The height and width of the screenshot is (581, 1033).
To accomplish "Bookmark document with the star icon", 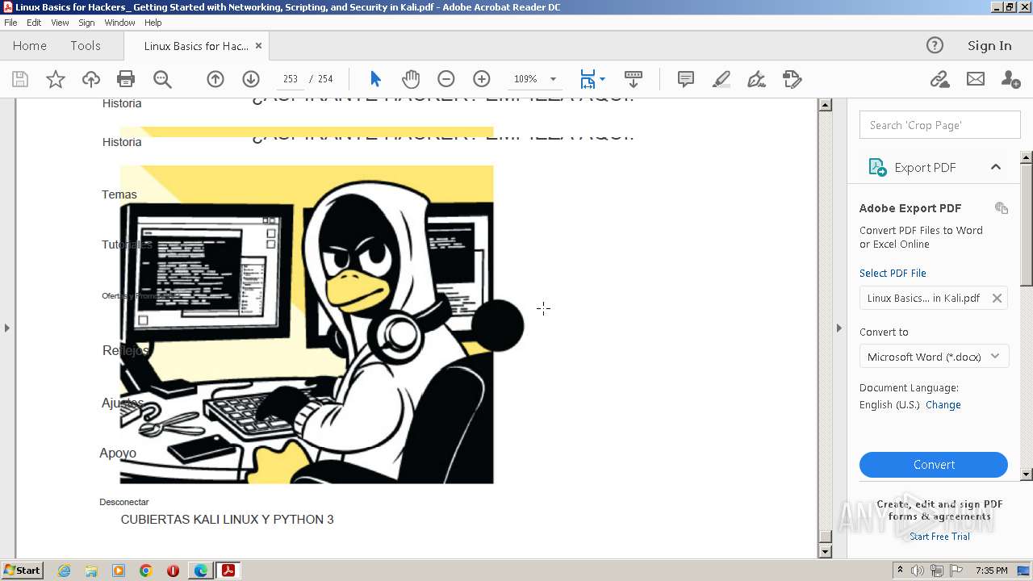I will pos(56,79).
